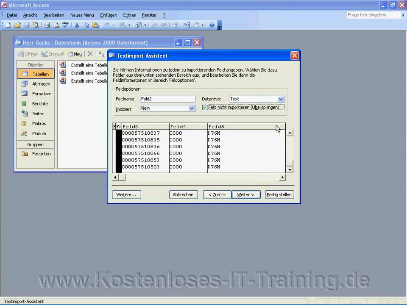Run the ABC spelling check icon

coord(65,25)
